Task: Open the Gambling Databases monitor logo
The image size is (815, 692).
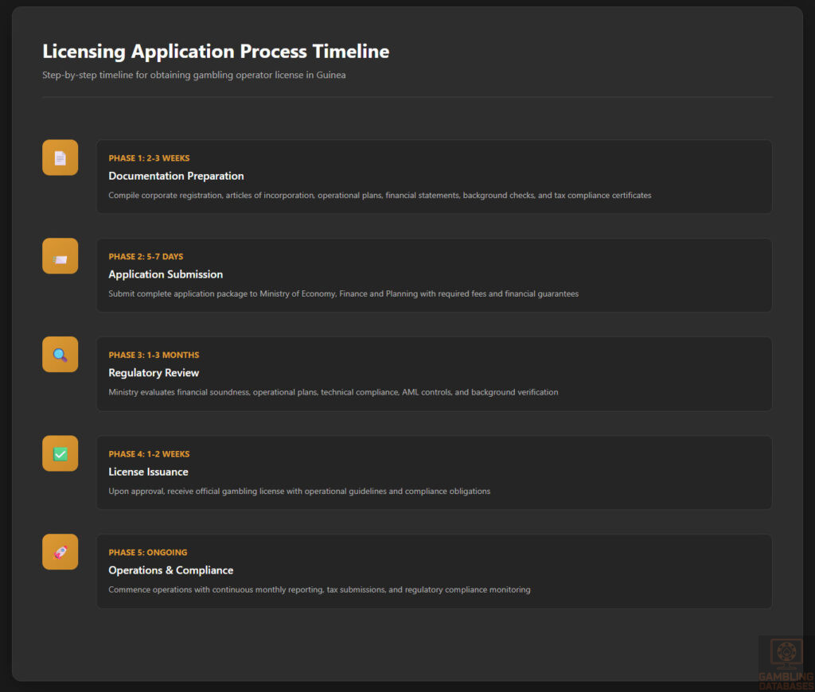Action: 785,652
